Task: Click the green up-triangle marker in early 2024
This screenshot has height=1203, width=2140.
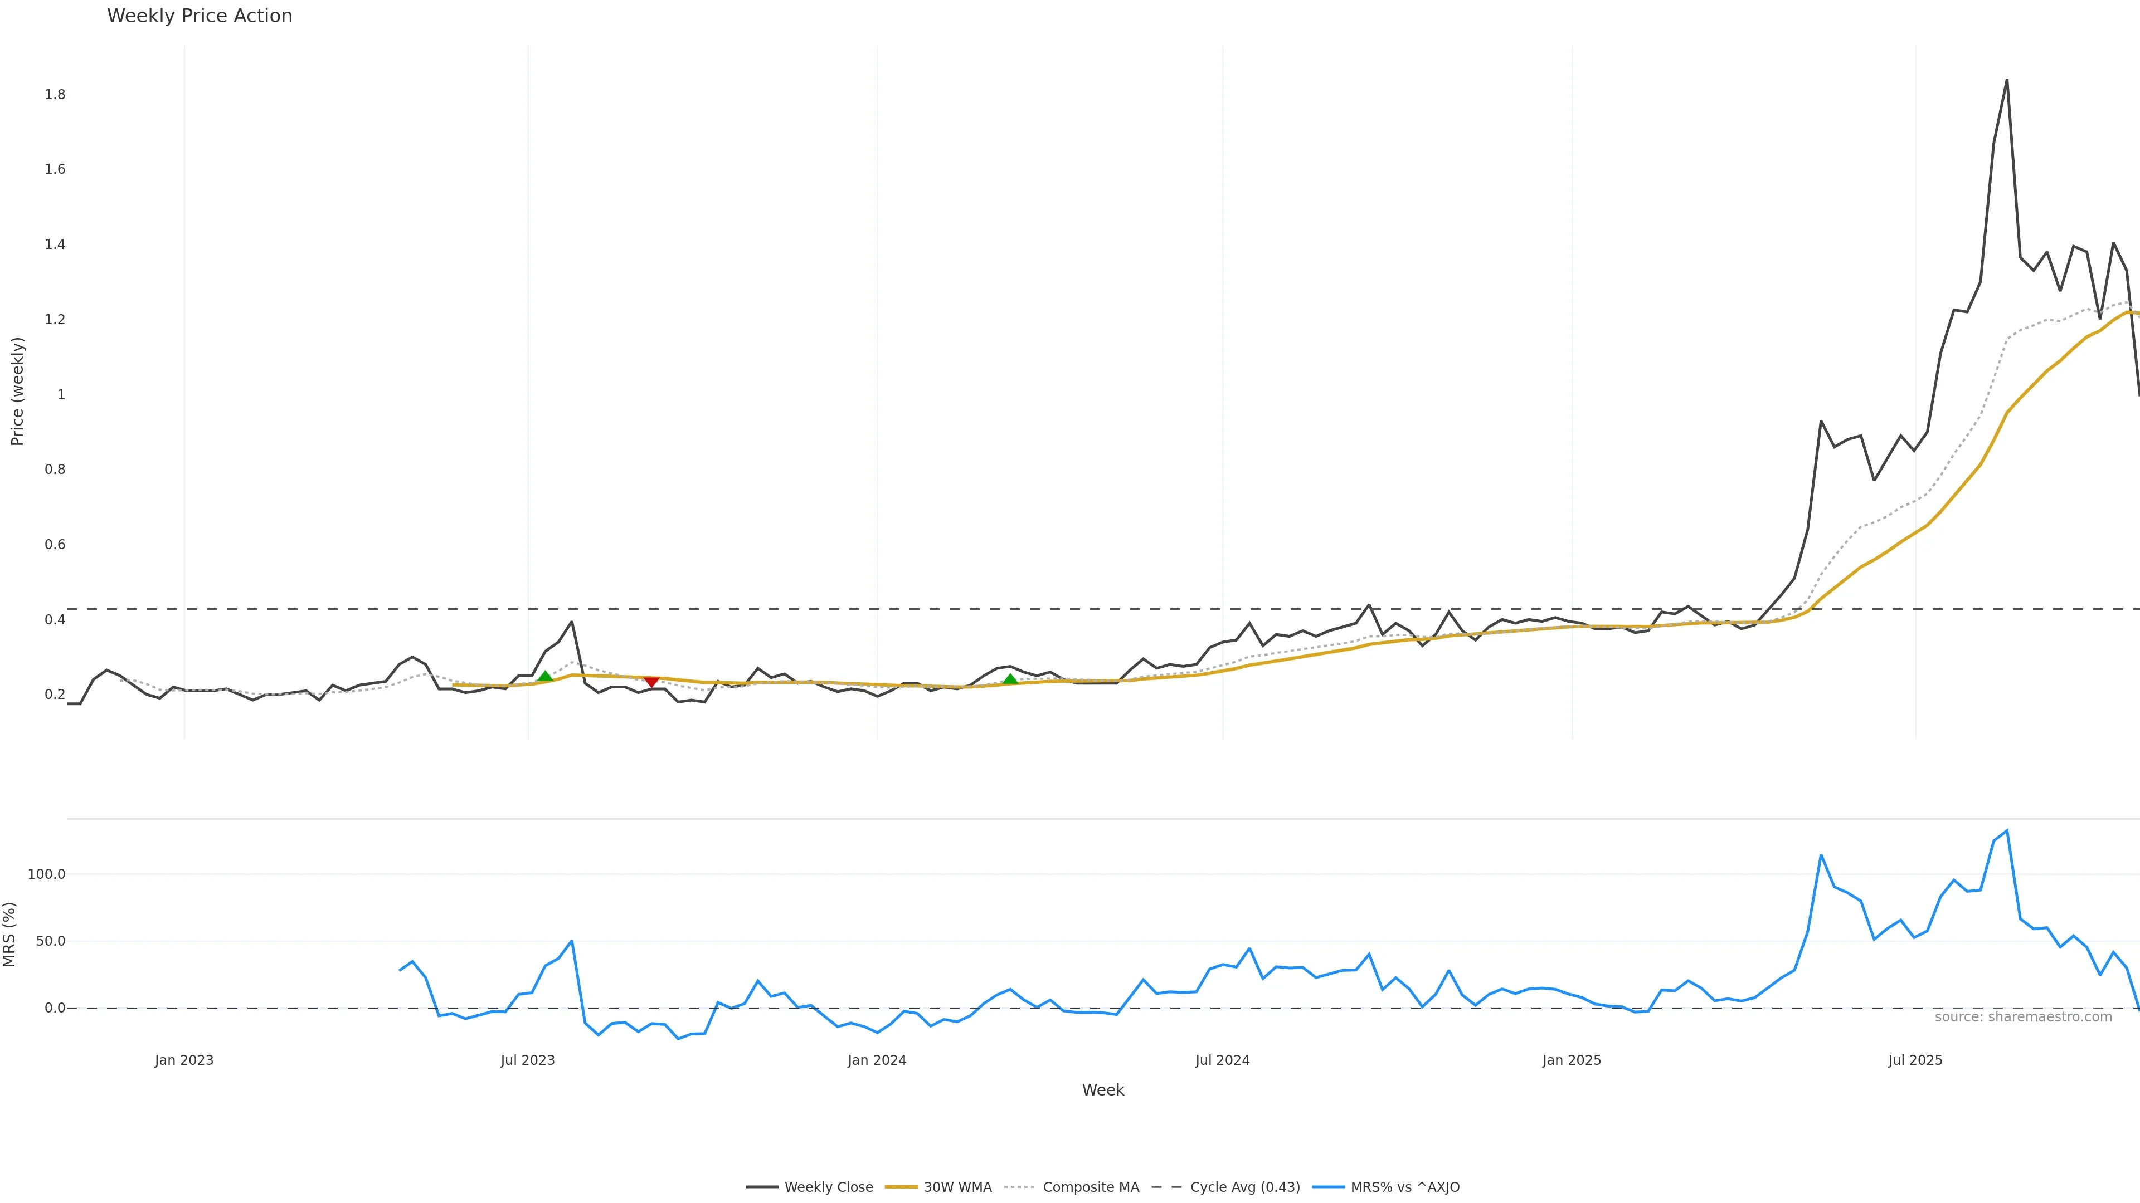Action: (1010, 679)
